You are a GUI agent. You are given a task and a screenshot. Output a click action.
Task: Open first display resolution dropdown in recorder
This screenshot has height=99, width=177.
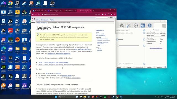pyautogui.click(x=123, y=30)
